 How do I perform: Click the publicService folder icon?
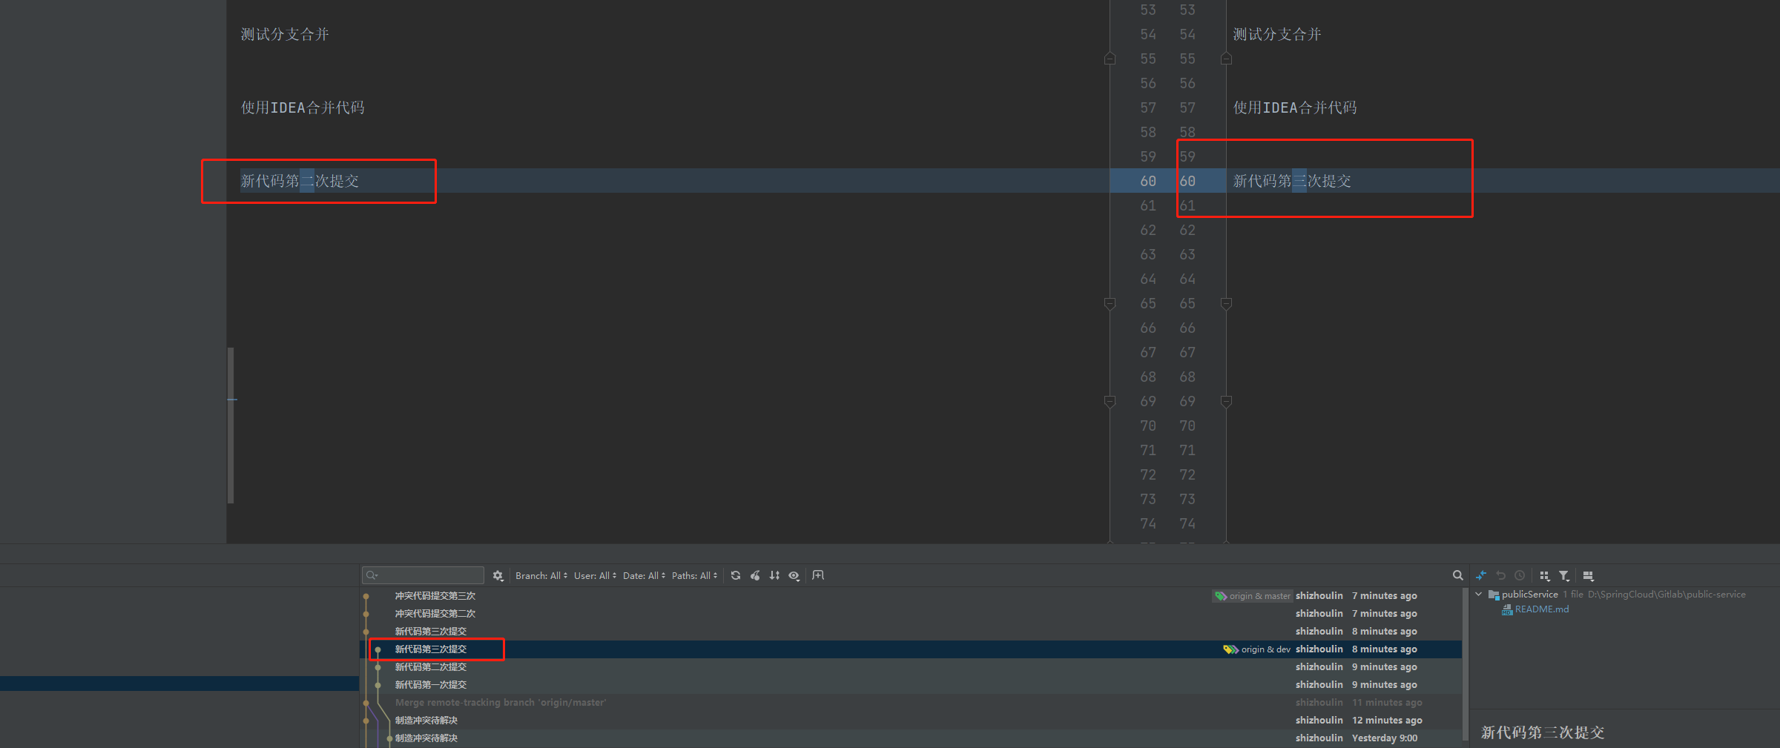click(x=1494, y=595)
